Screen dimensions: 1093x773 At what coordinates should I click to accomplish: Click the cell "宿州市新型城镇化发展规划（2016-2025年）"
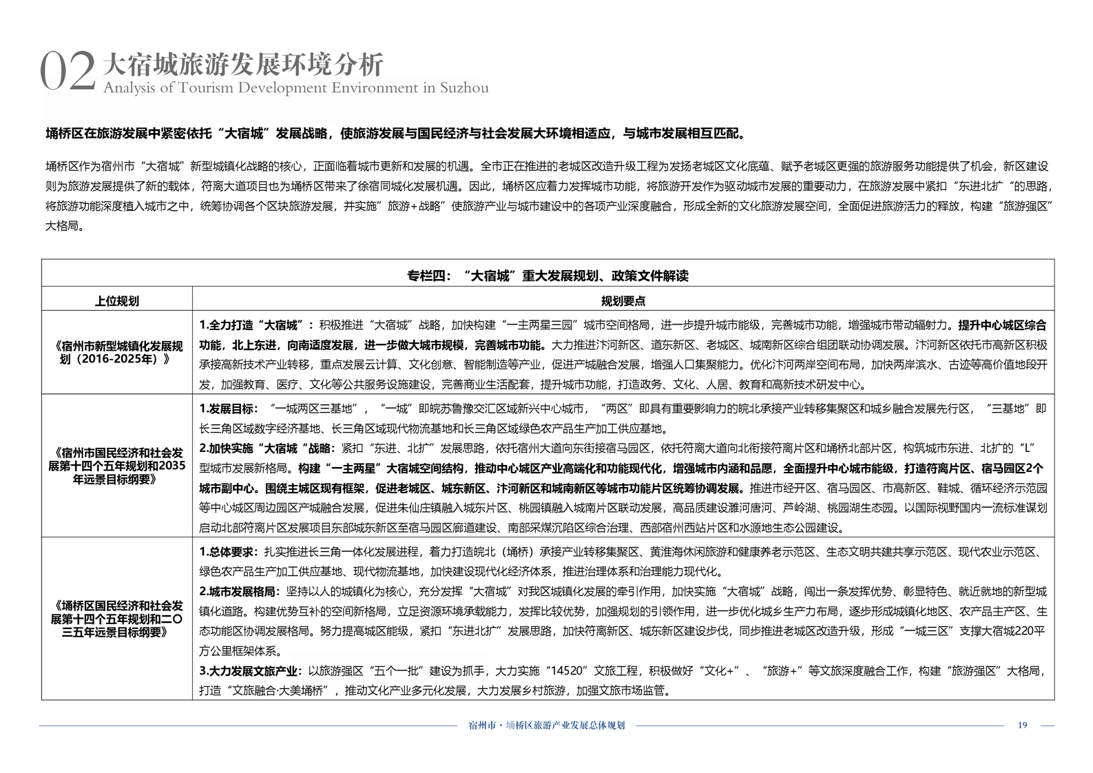tap(116, 352)
